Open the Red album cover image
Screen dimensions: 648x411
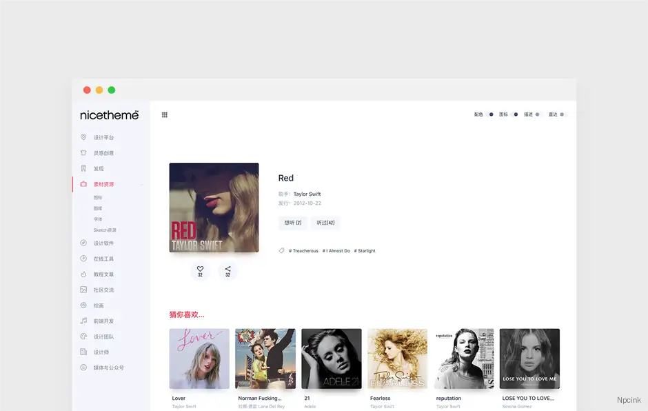[x=214, y=208]
